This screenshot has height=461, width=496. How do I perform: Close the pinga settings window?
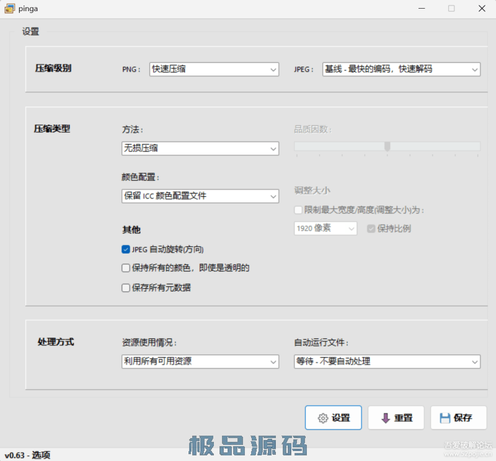pyautogui.click(x=481, y=9)
